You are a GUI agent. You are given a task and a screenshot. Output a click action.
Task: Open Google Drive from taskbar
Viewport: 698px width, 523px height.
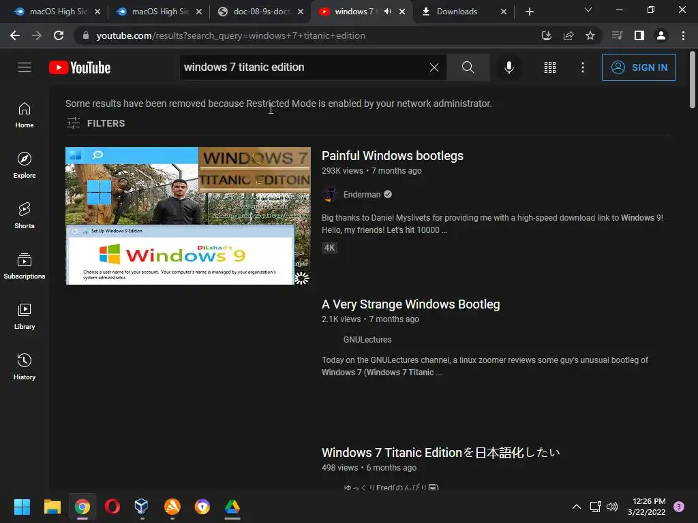click(232, 507)
